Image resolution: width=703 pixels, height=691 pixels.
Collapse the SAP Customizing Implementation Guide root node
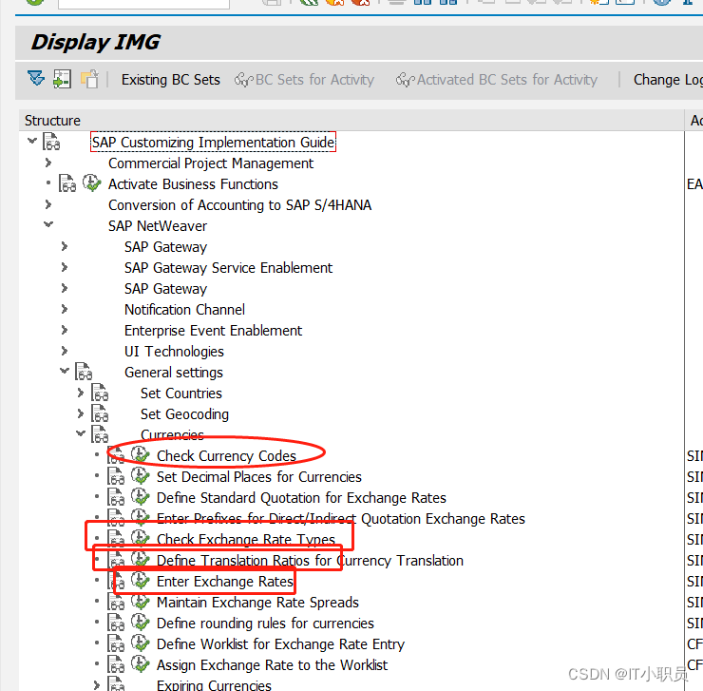(x=32, y=141)
